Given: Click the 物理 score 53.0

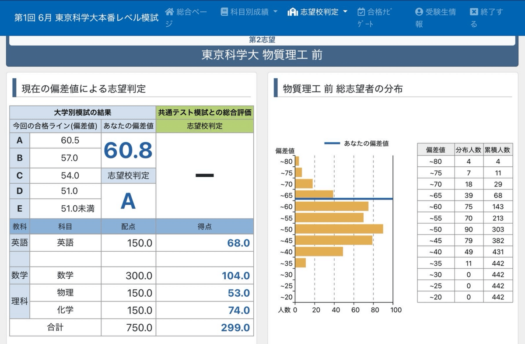Looking at the screenshot, I should click(x=238, y=293).
